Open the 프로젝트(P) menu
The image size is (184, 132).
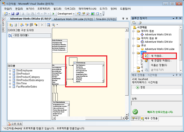point(44,9)
